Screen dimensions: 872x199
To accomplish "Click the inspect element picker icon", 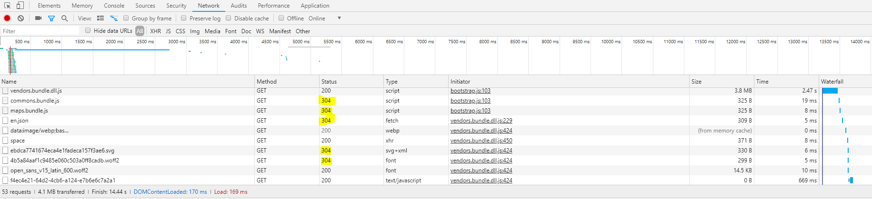I will pos(7,6).
